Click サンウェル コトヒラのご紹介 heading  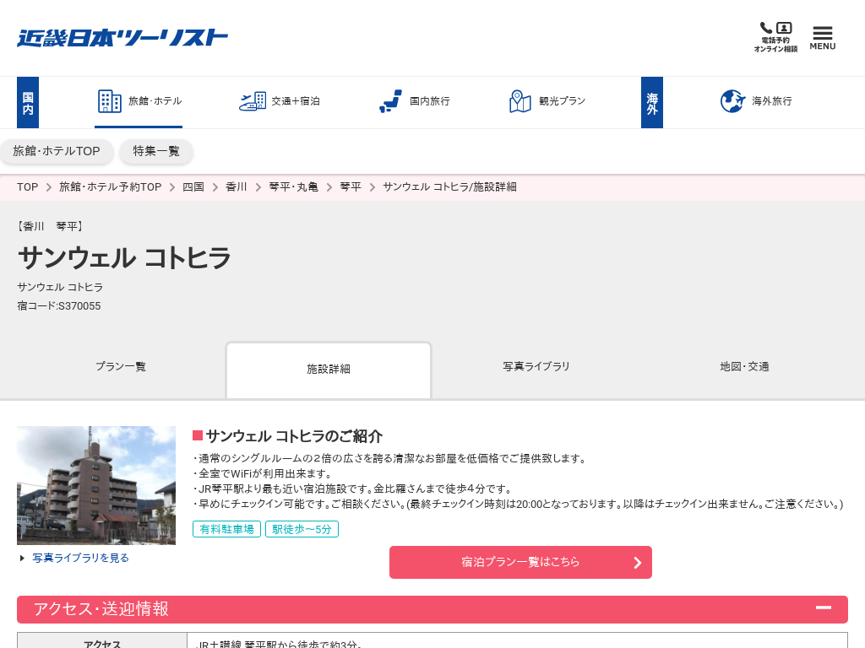click(294, 436)
